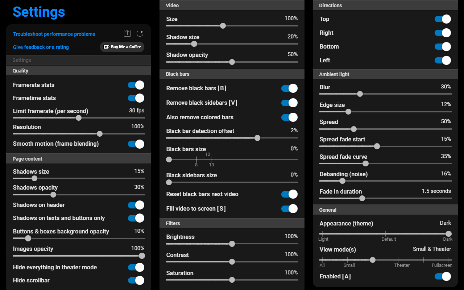Disable the Top direction toggle
This screenshot has height=290, width=464.
coord(442,19)
